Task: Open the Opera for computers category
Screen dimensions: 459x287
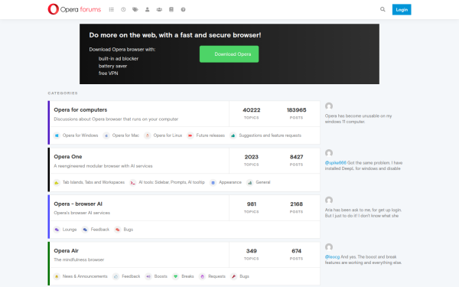Action: [80, 109]
